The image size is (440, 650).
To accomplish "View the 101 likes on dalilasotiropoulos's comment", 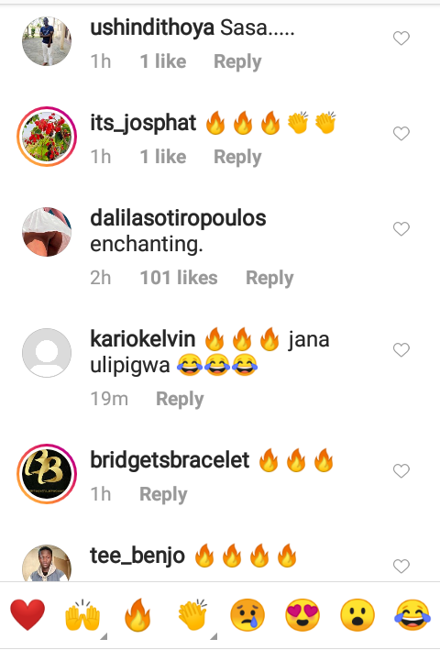I will pyautogui.click(x=179, y=278).
